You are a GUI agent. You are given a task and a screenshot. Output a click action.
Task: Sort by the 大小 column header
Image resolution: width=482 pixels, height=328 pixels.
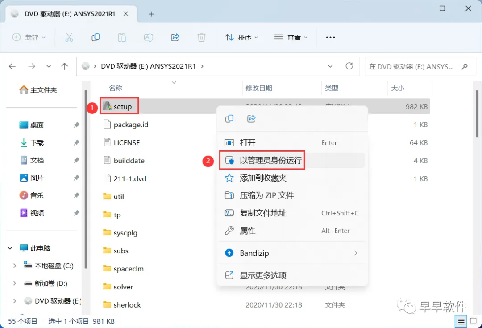tap(398, 88)
